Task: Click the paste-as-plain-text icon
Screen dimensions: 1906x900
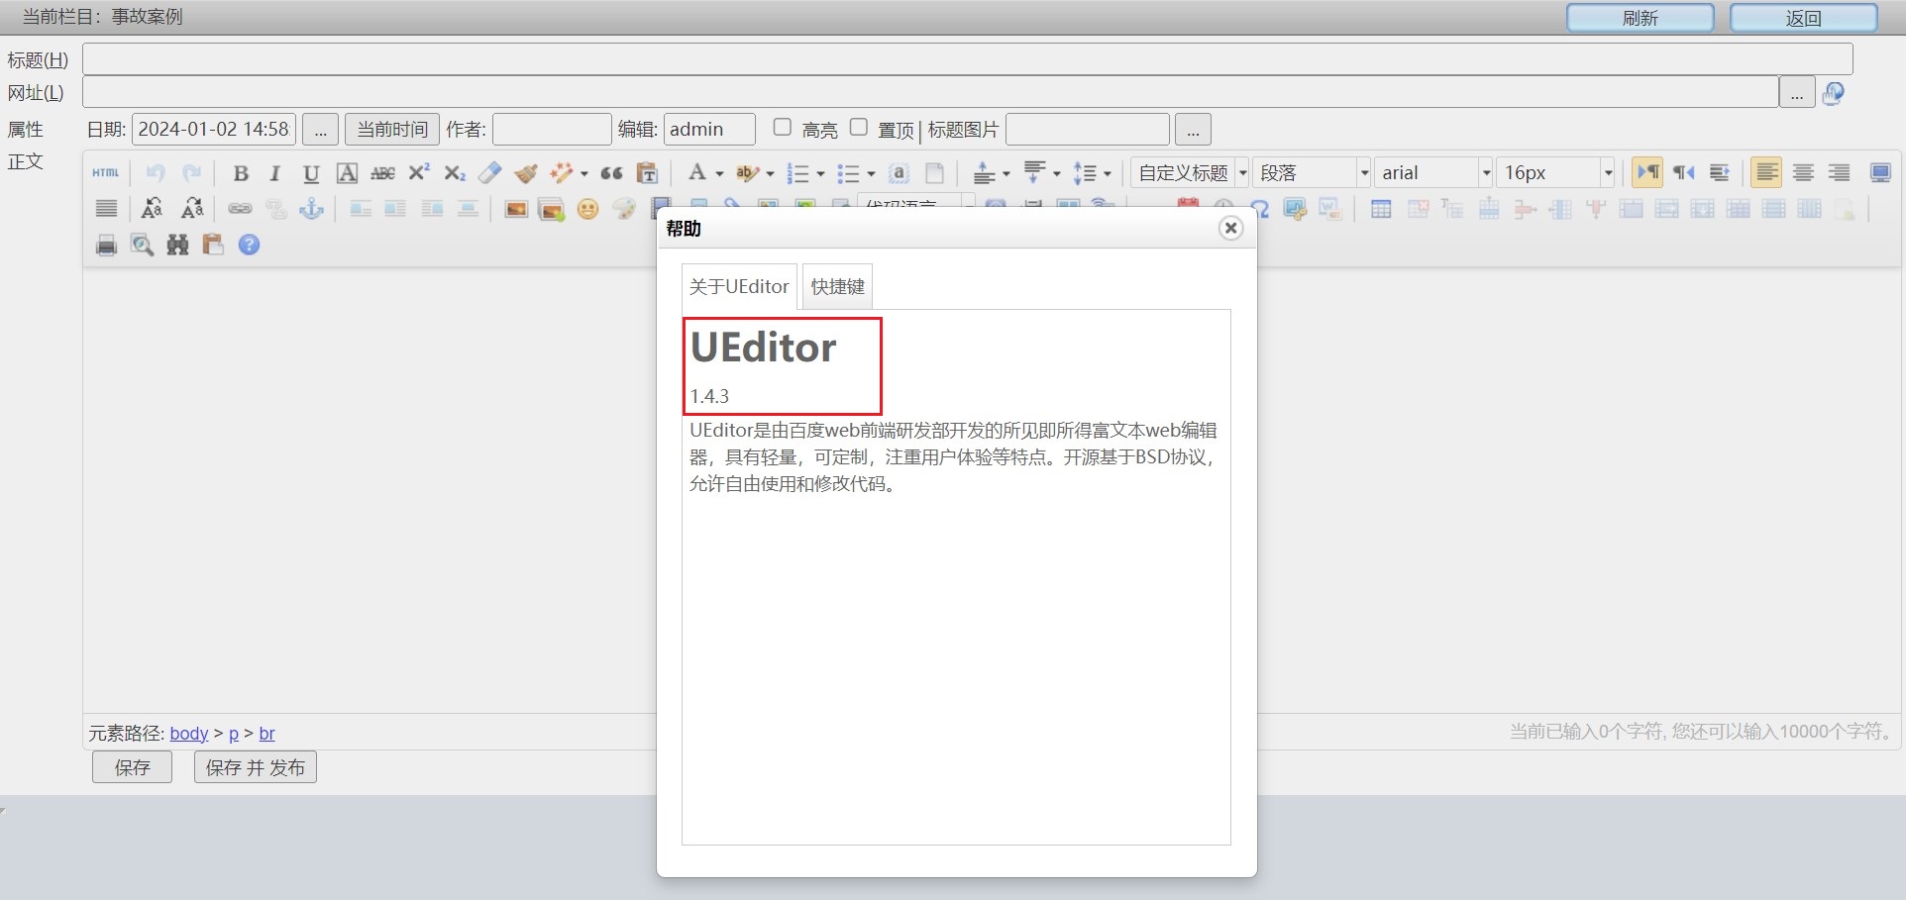Action: (647, 173)
